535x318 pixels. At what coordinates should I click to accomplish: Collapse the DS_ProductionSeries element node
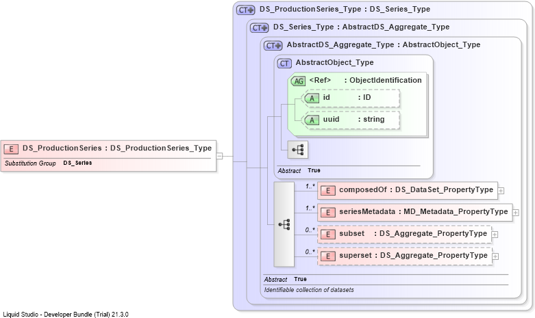[x=219, y=157]
